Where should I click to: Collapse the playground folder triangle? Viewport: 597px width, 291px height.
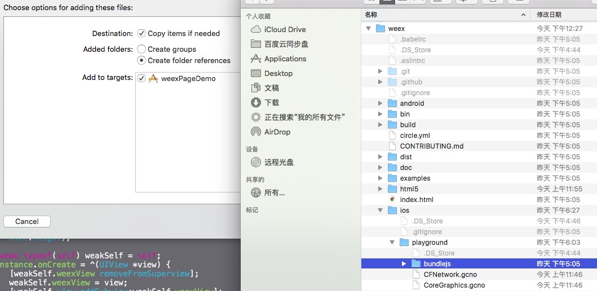(x=392, y=242)
